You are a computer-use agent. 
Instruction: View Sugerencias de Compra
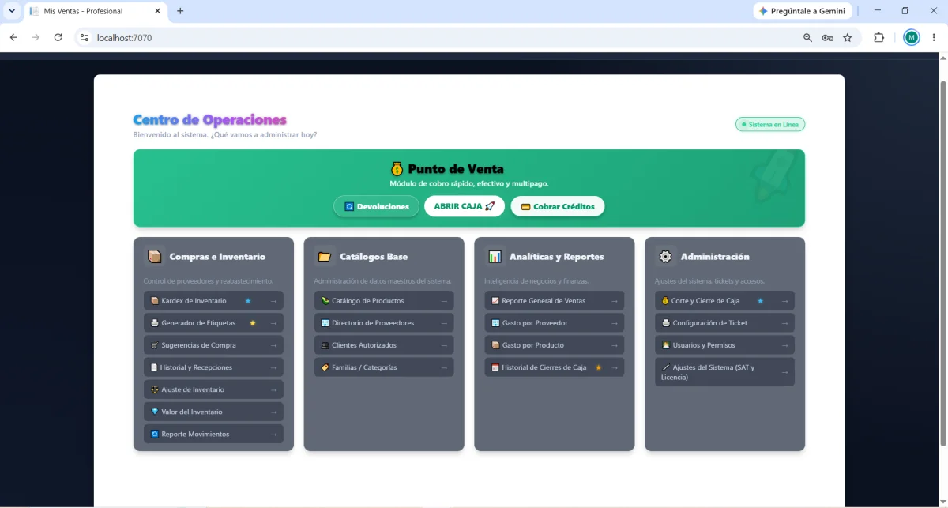[213, 345]
